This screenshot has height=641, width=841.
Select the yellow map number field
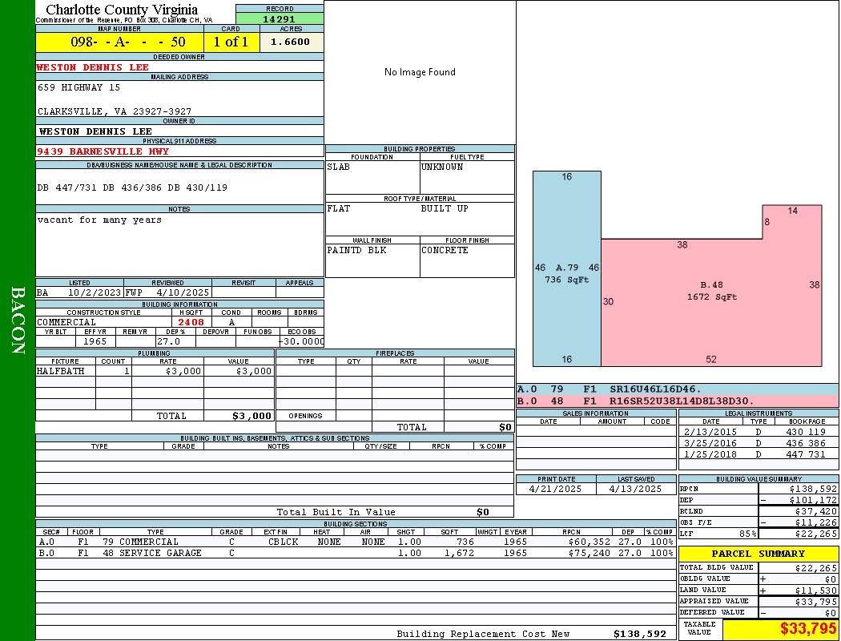[x=119, y=42]
